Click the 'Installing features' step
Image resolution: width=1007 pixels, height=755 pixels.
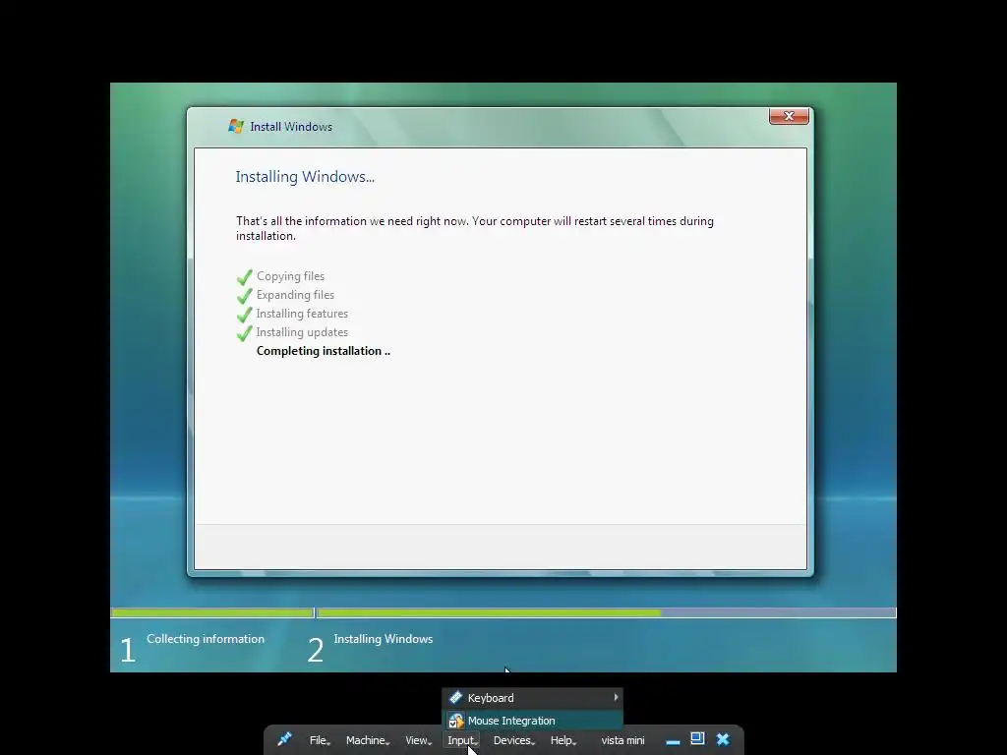coord(302,314)
